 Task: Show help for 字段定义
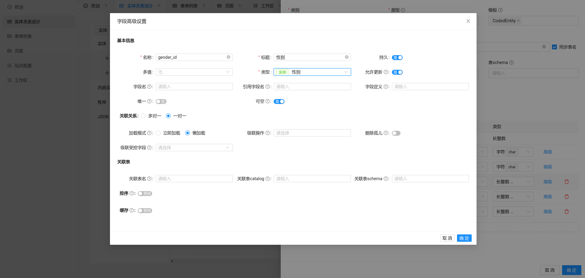[386, 87]
